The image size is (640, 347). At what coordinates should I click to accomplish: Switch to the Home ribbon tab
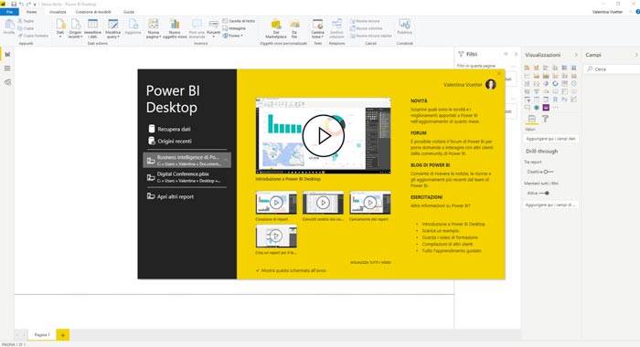(31, 12)
